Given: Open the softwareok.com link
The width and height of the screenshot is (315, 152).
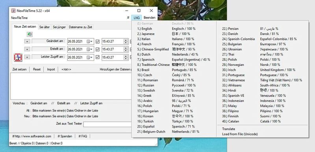Looking at the screenshot, I should (x=32, y=136).
